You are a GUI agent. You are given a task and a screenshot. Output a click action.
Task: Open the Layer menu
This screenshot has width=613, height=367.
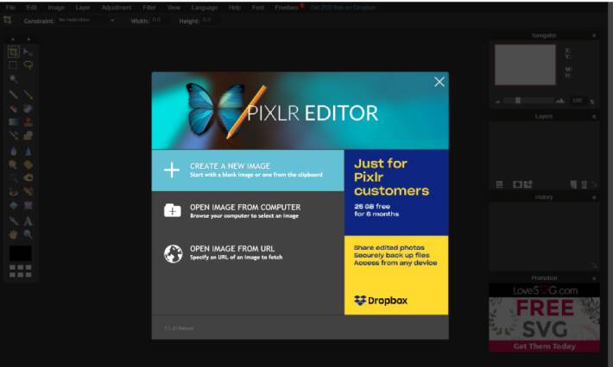[83, 8]
